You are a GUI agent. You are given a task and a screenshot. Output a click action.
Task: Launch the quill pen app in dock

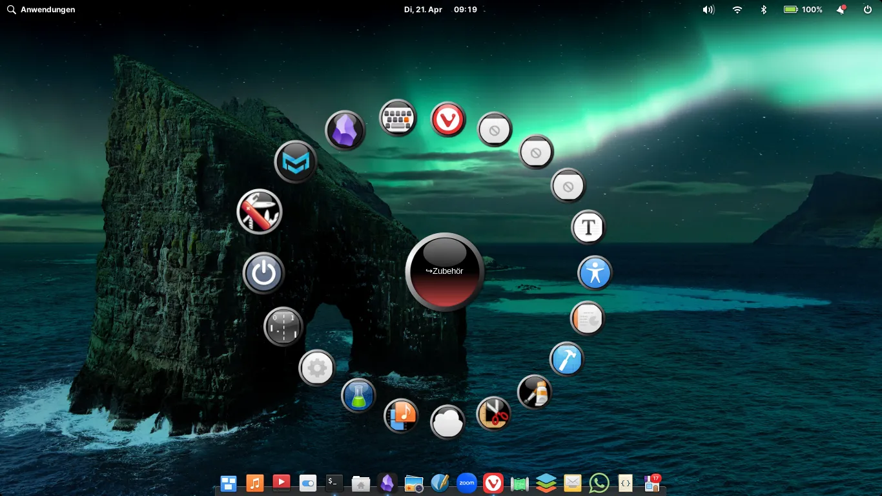[x=440, y=483]
